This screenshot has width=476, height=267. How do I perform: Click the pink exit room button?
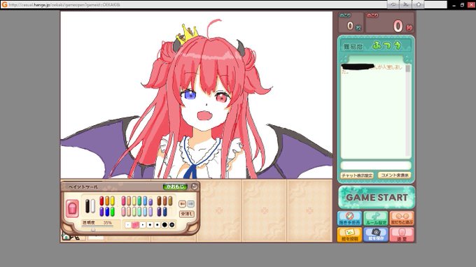(402, 235)
